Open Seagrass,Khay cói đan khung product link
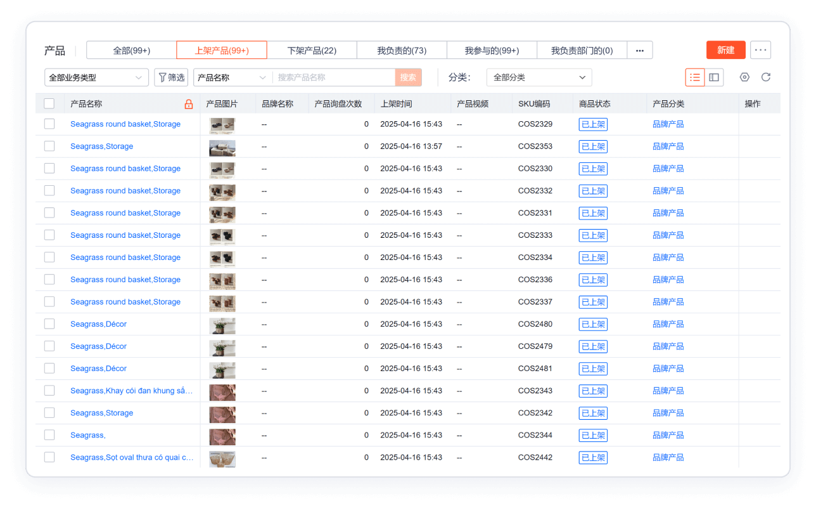This screenshot has width=816, height=508. 132,391
